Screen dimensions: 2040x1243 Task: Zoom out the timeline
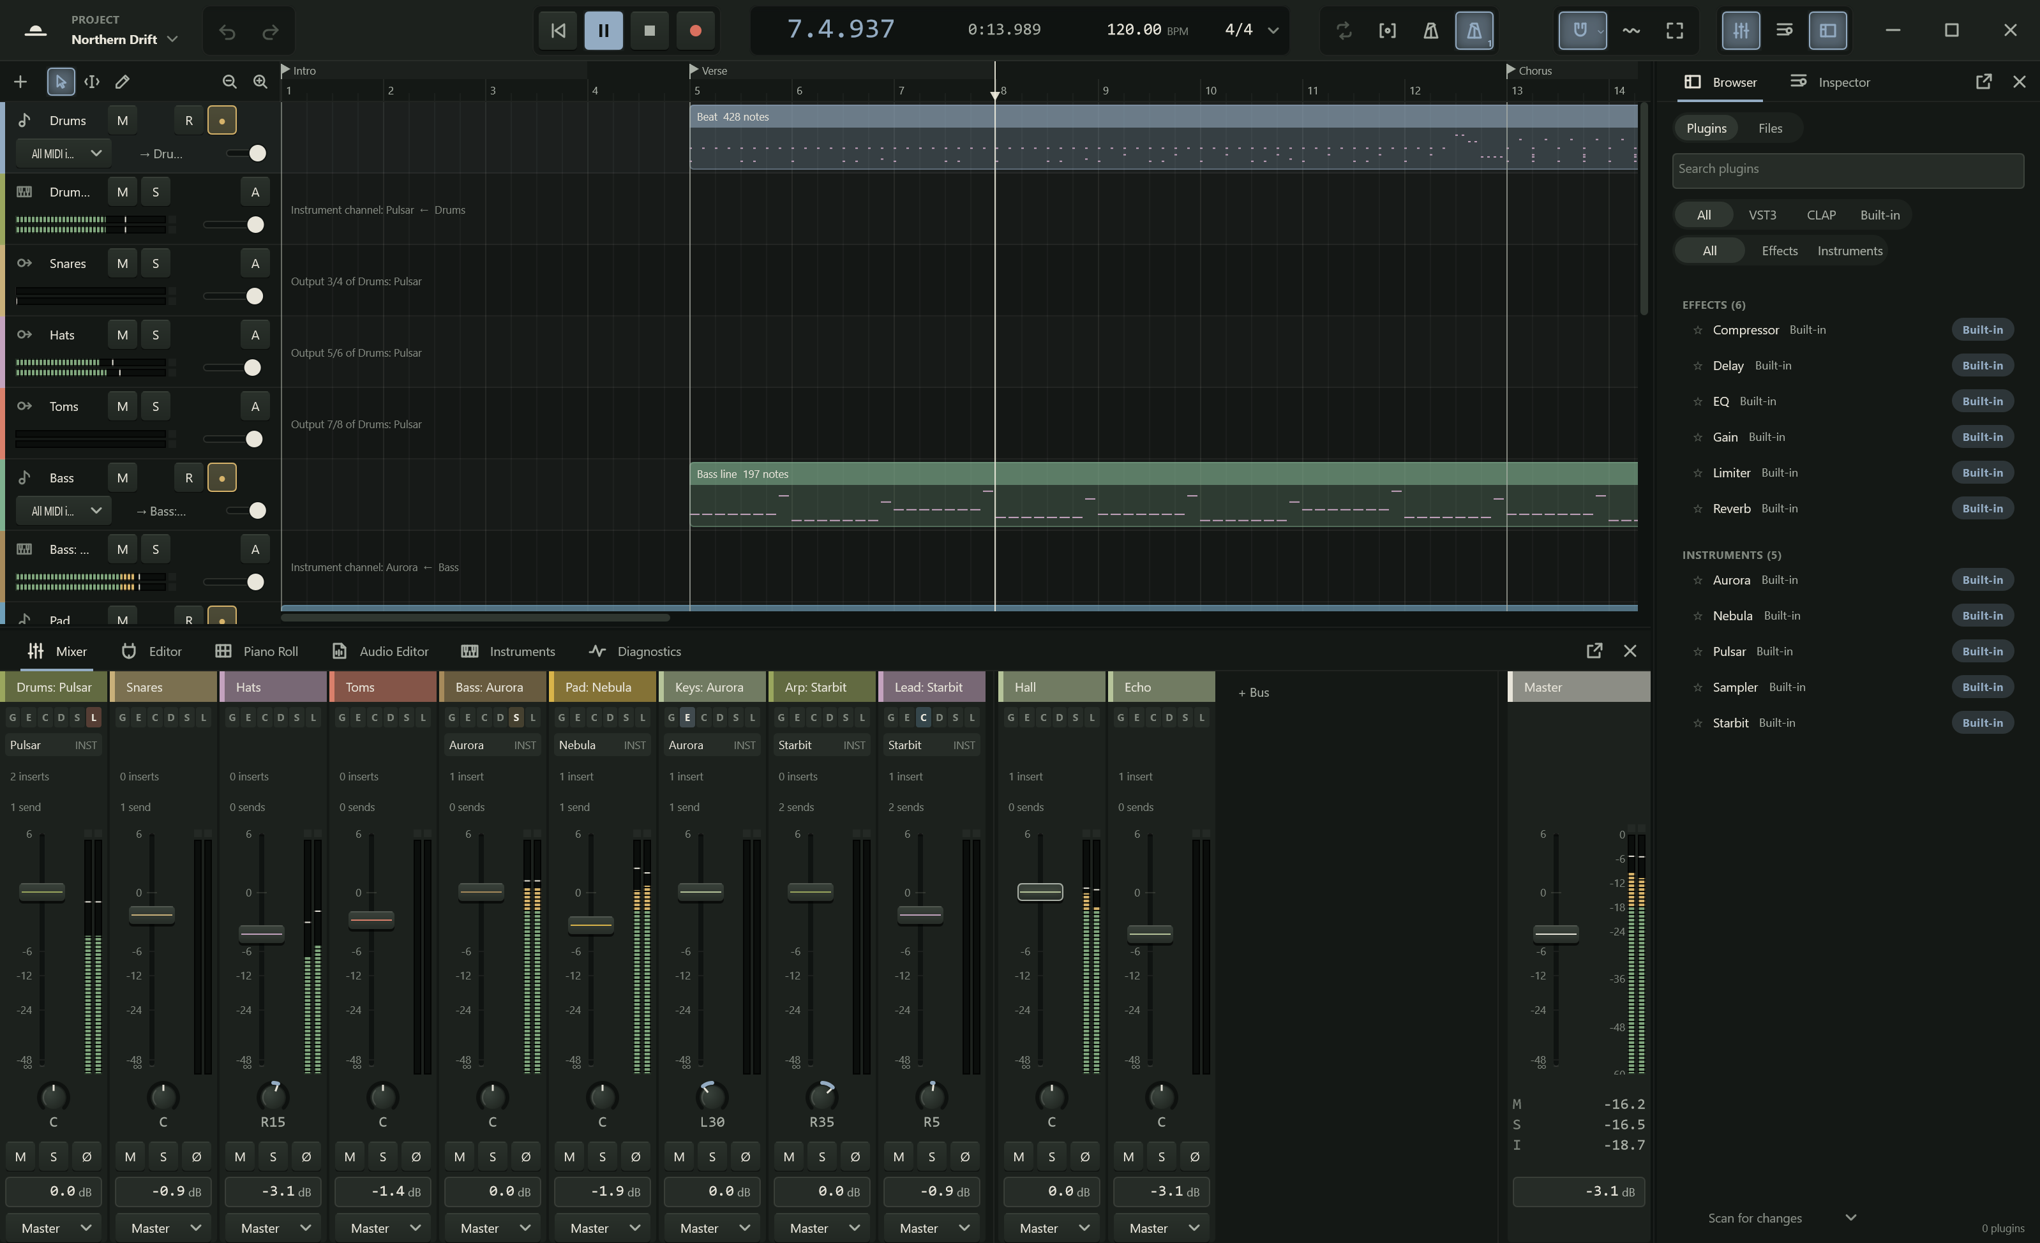tap(229, 81)
